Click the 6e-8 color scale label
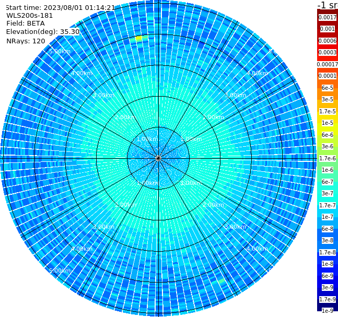 tap(328, 229)
